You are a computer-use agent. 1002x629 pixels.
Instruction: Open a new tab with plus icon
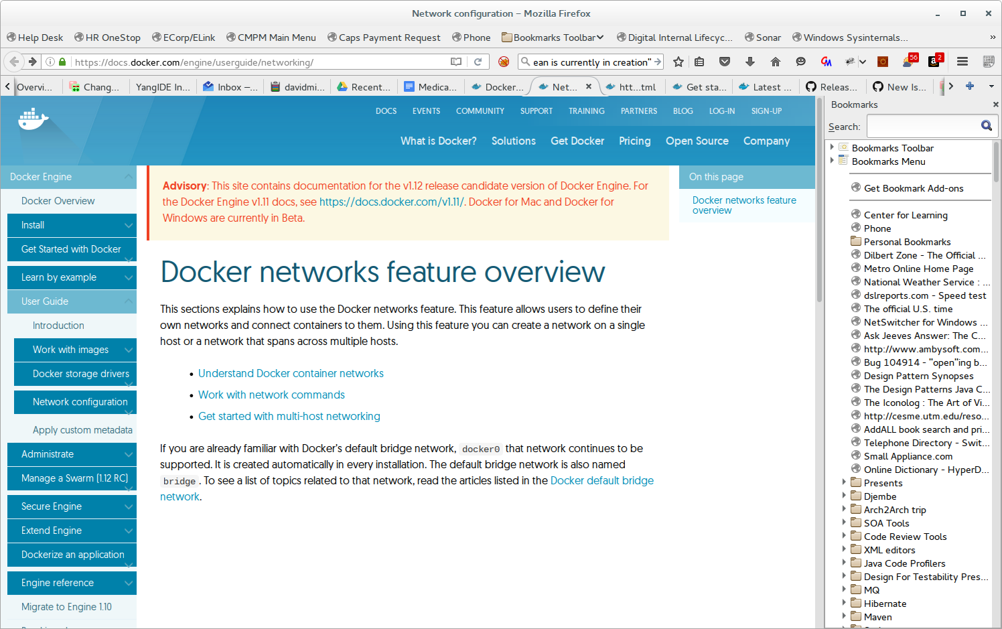(970, 86)
